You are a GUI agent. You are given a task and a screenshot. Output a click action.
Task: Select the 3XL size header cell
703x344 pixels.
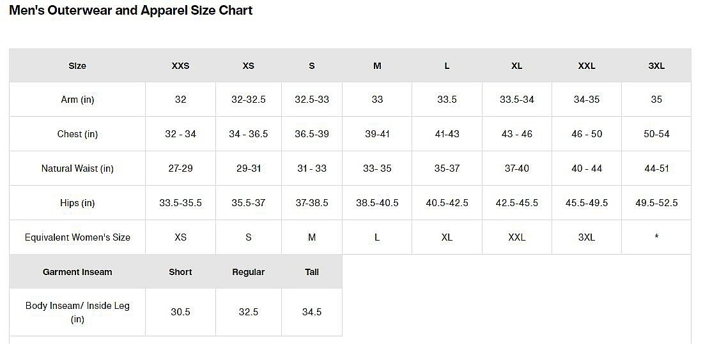click(656, 66)
